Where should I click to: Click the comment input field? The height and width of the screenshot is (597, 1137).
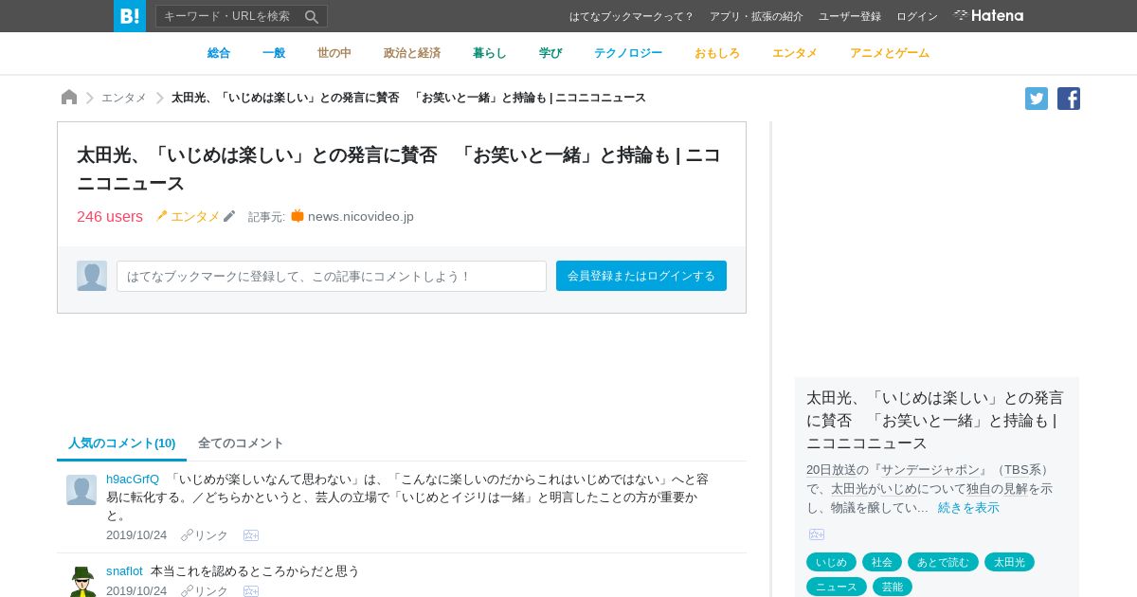click(x=332, y=276)
